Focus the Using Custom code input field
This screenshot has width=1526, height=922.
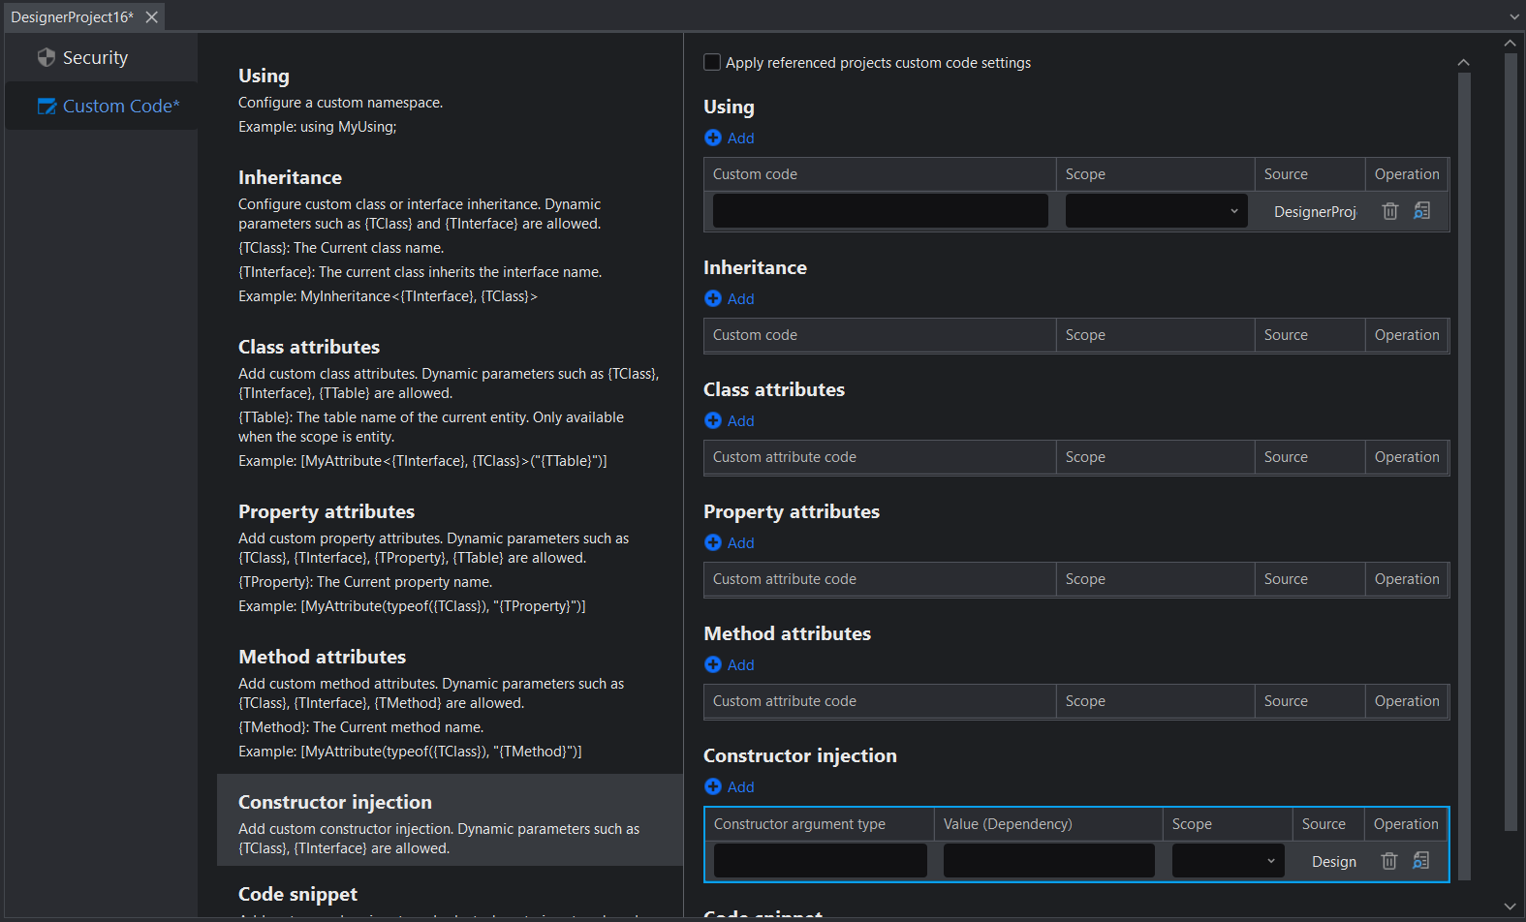[880, 210]
